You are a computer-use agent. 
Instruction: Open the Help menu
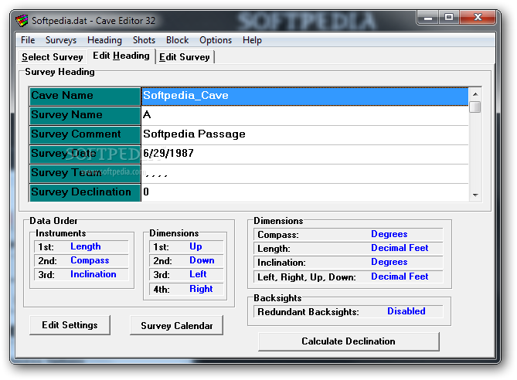click(x=252, y=40)
